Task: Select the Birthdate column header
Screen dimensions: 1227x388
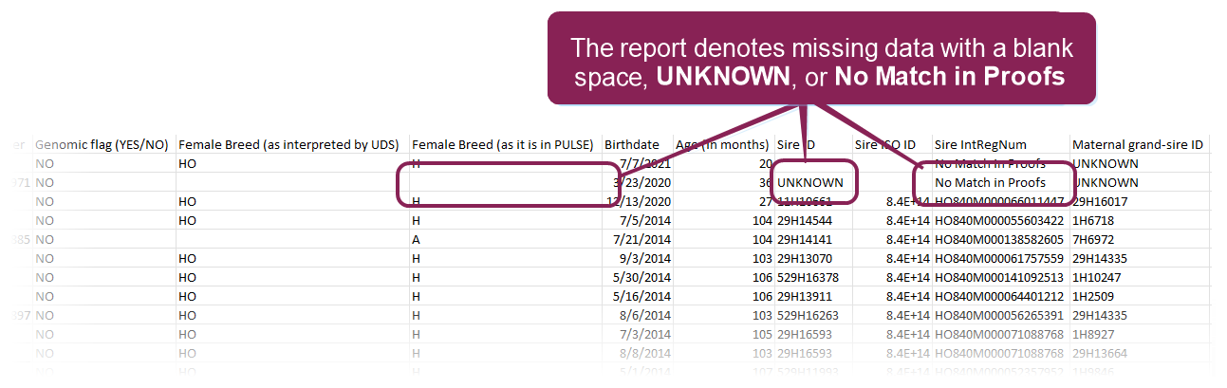Action: point(631,145)
